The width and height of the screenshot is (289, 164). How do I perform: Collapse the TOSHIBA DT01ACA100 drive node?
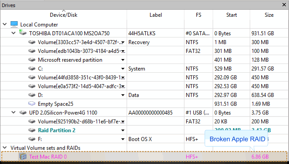[13, 33]
